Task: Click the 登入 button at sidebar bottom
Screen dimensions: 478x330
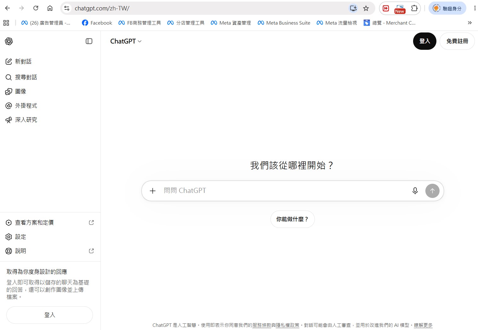Action: pyautogui.click(x=49, y=315)
